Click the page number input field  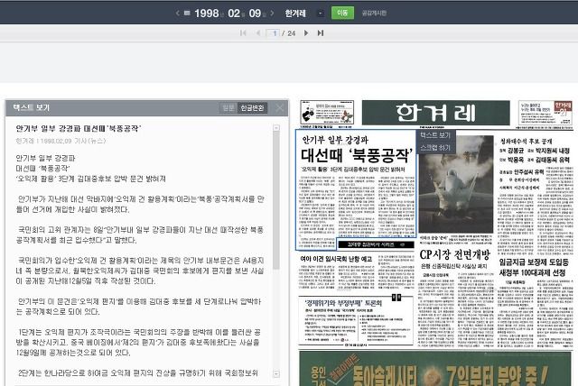[x=273, y=33]
